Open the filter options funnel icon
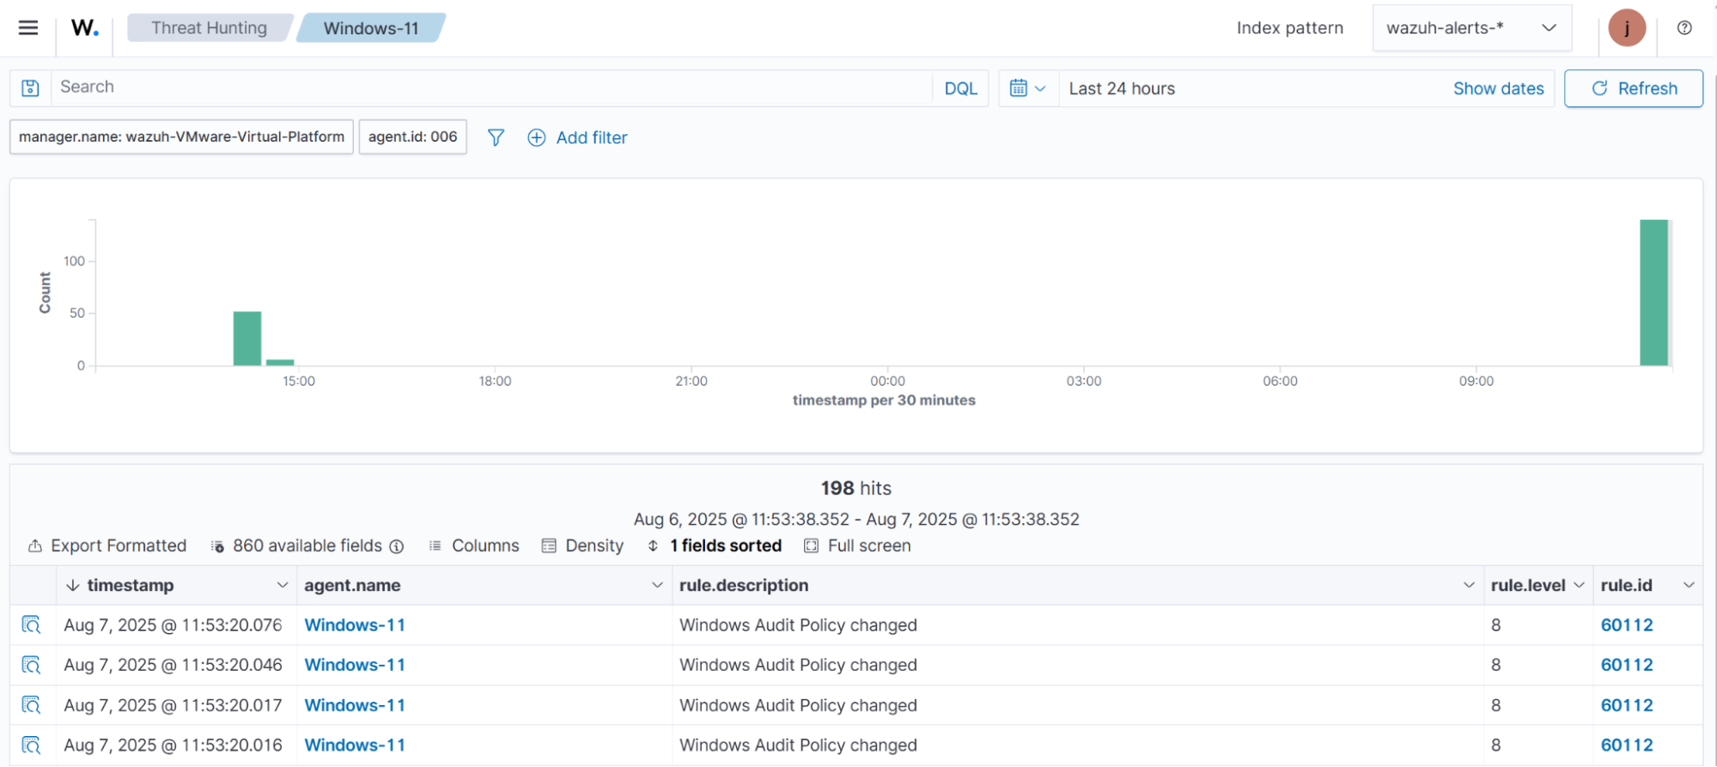Viewport: 1717px width, 767px height. tap(496, 137)
